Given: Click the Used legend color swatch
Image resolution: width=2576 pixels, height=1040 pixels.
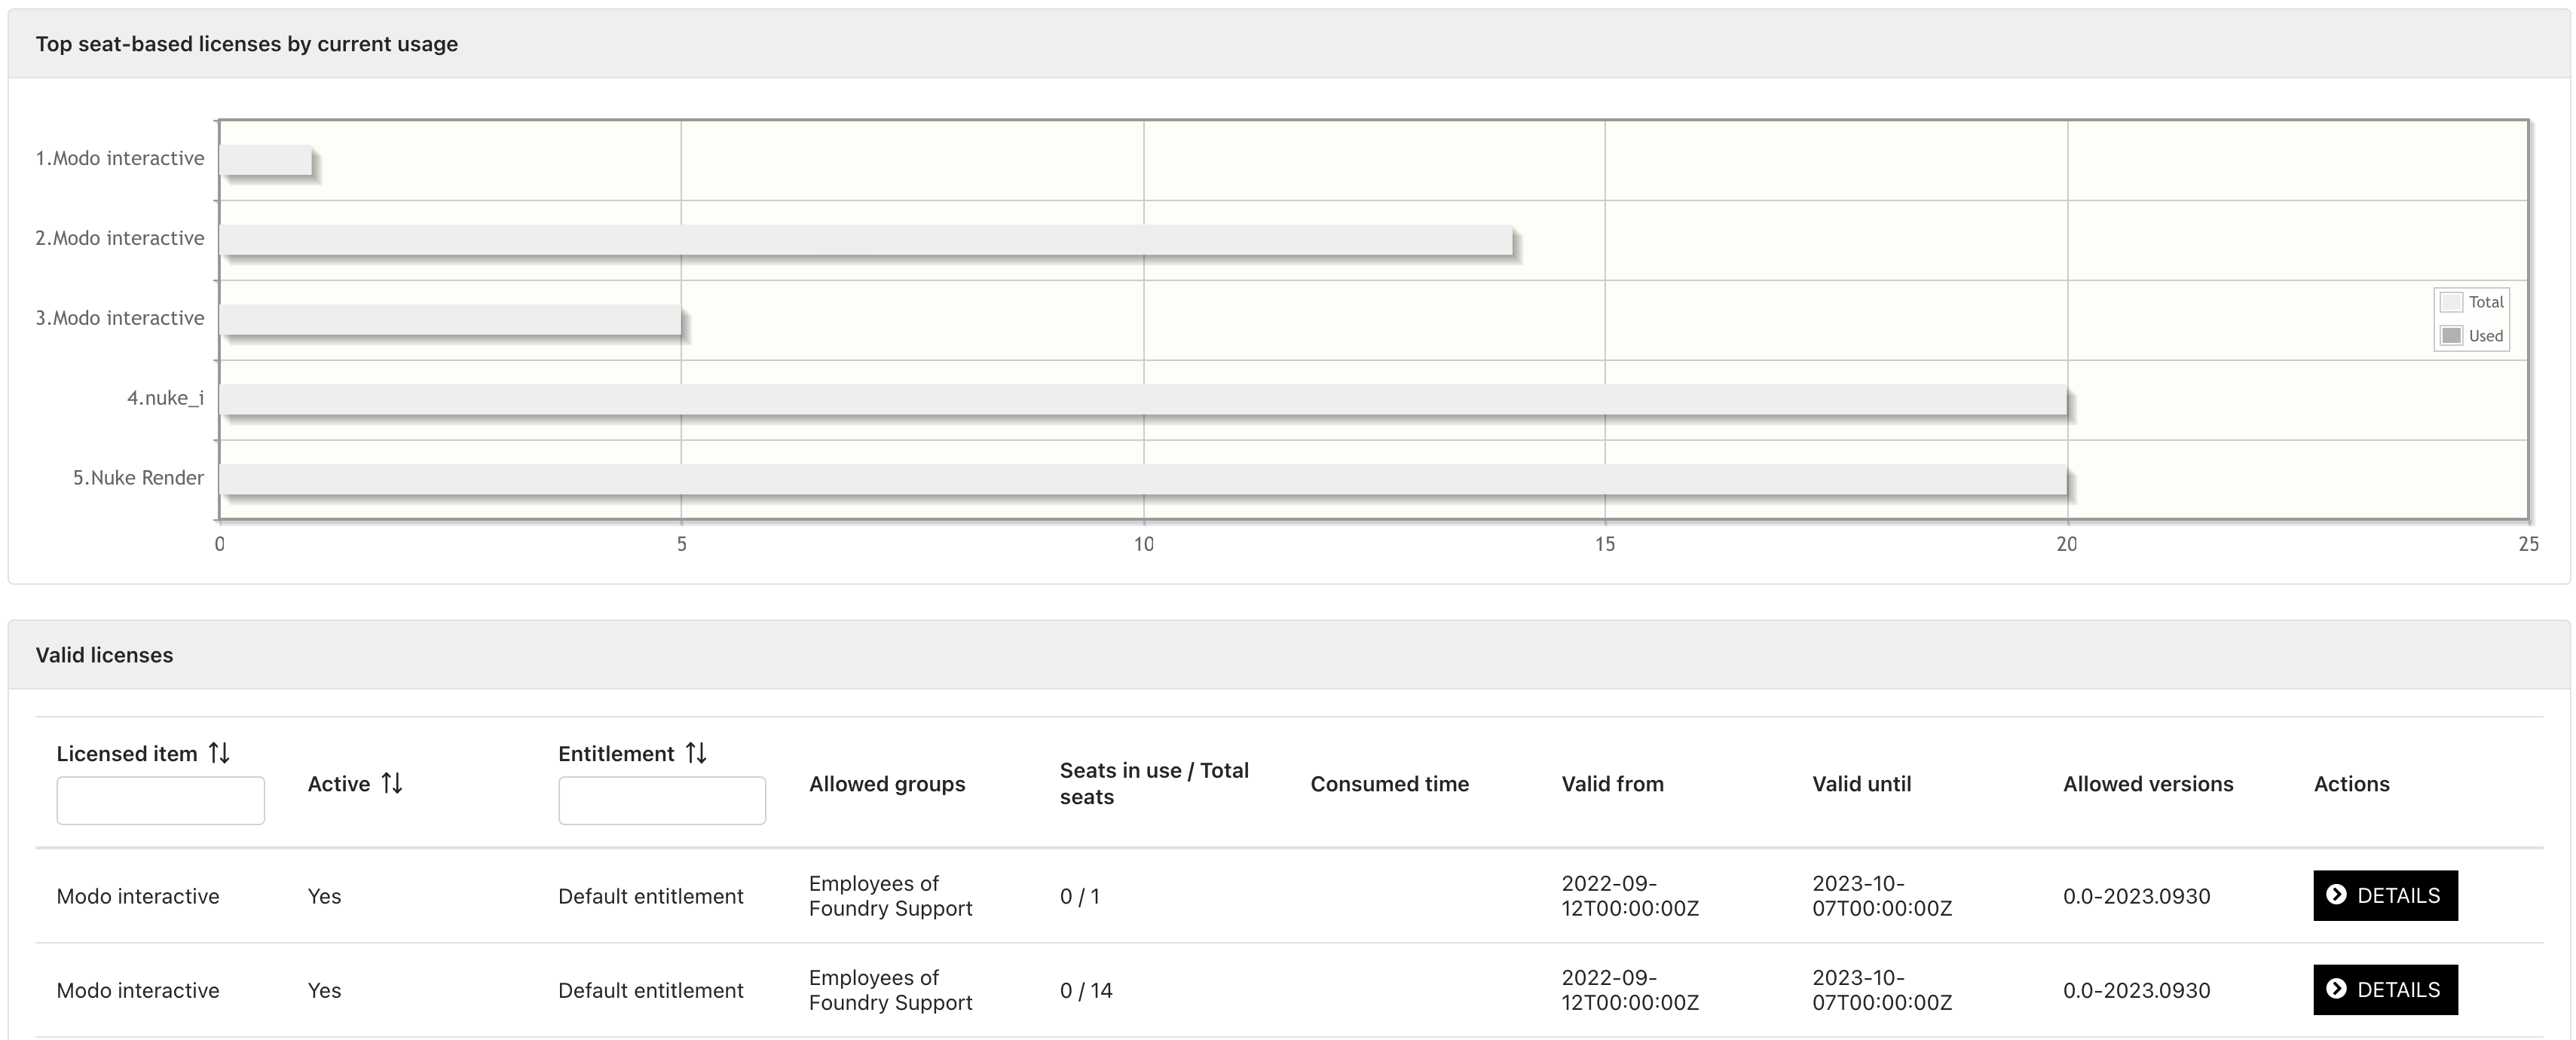Looking at the screenshot, I should [x=2451, y=336].
